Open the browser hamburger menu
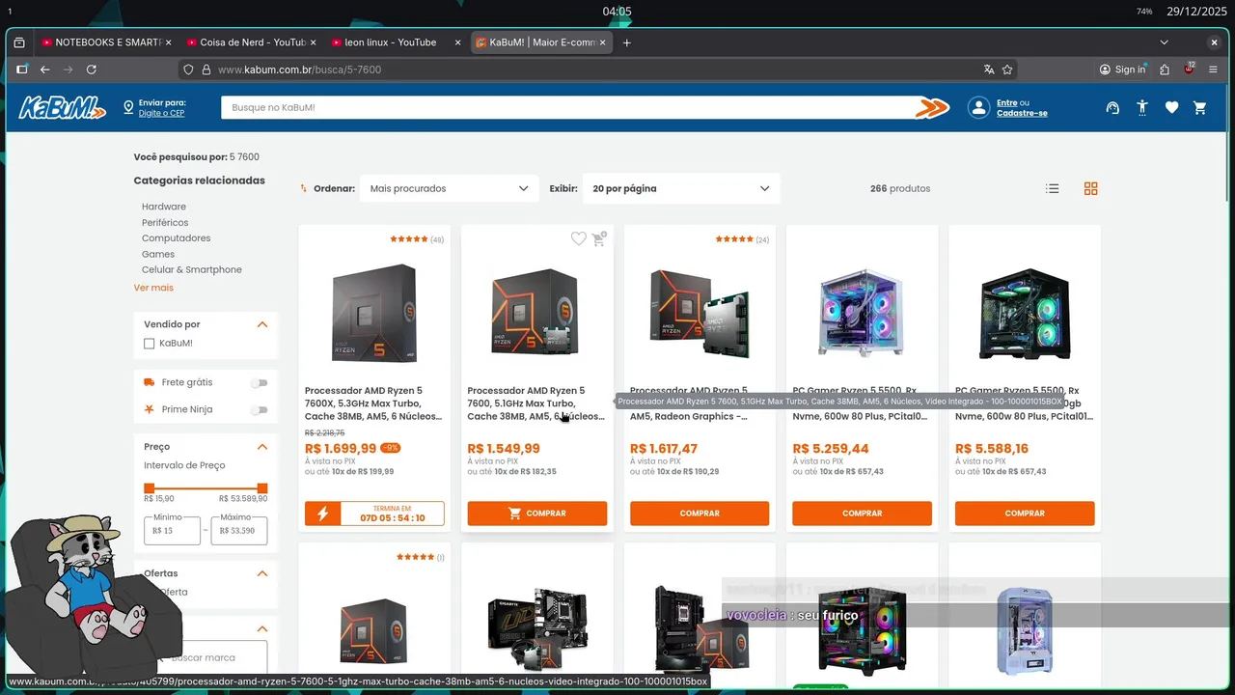 (1213, 69)
